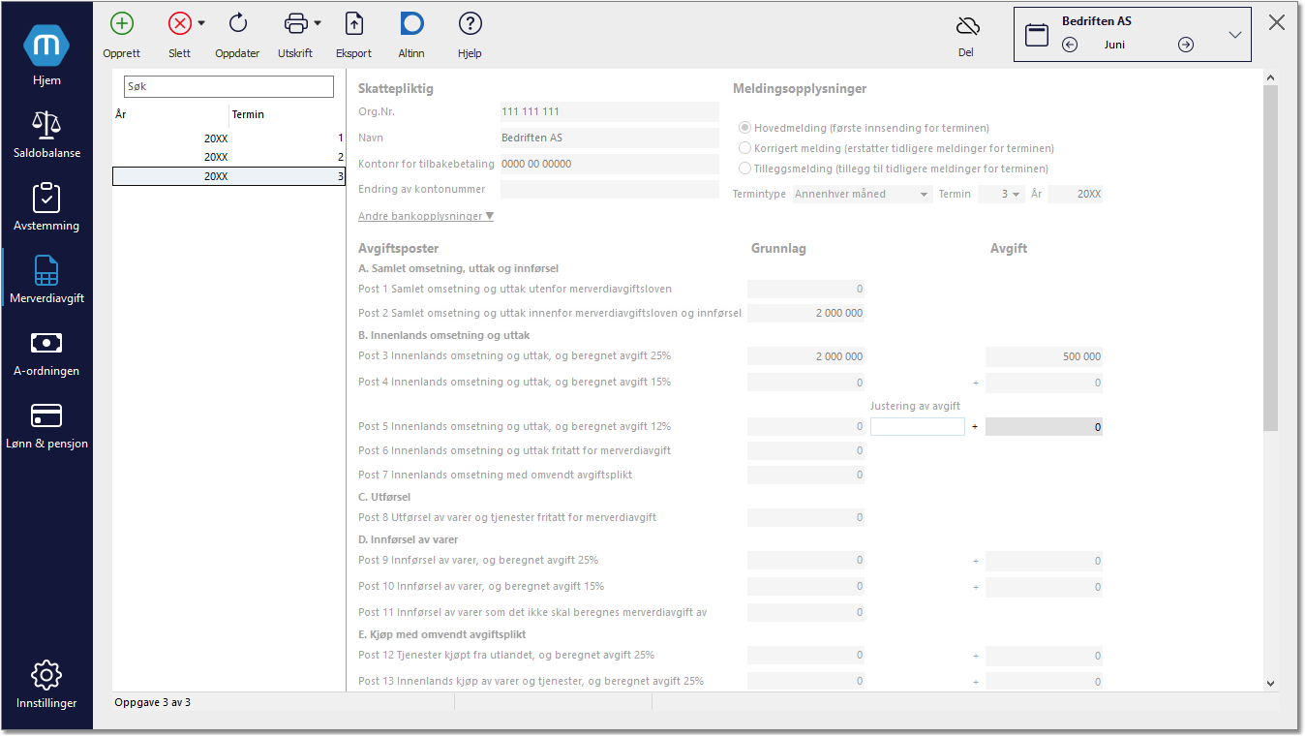This screenshot has height=737, width=1305.
Task: Expand the Bedriften AS company chevron
Action: tap(1235, 35)
